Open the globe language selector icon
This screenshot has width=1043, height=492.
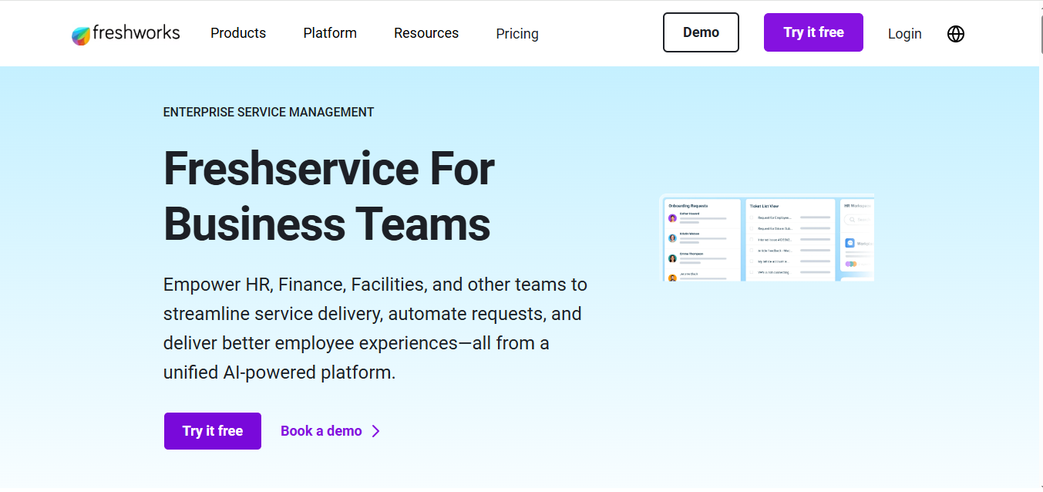[x=955, y=33]
